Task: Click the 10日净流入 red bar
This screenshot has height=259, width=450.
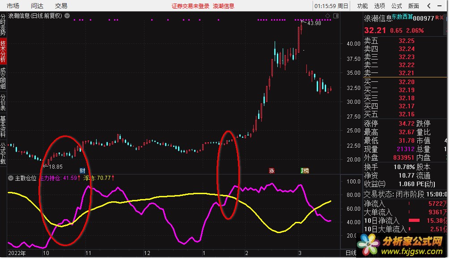Action: (414, 221)
